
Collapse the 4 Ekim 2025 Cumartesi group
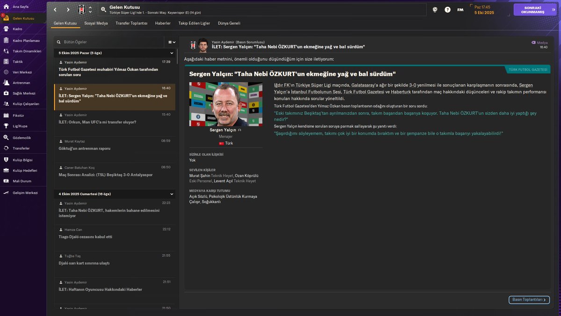coord(172,194)
